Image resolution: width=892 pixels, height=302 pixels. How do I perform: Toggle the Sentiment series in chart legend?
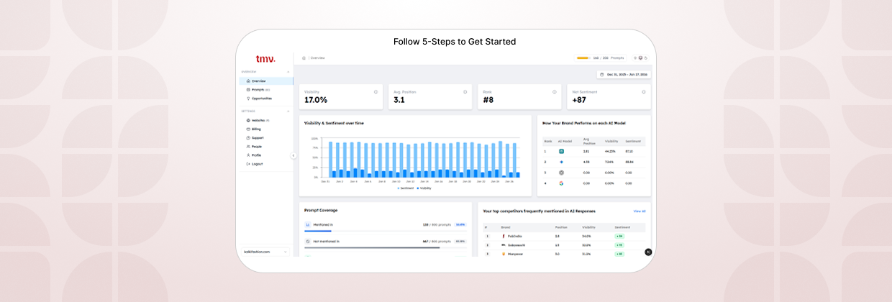pyautogui.click(x=406, y=188)
